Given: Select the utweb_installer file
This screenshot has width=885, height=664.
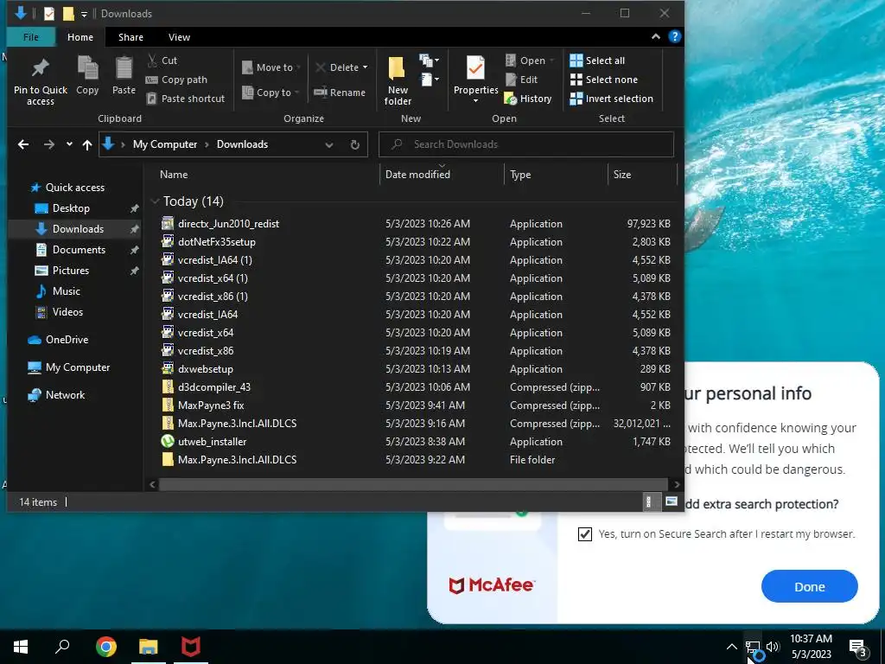Looking at the screenshot, I should [x=213, y=442].
